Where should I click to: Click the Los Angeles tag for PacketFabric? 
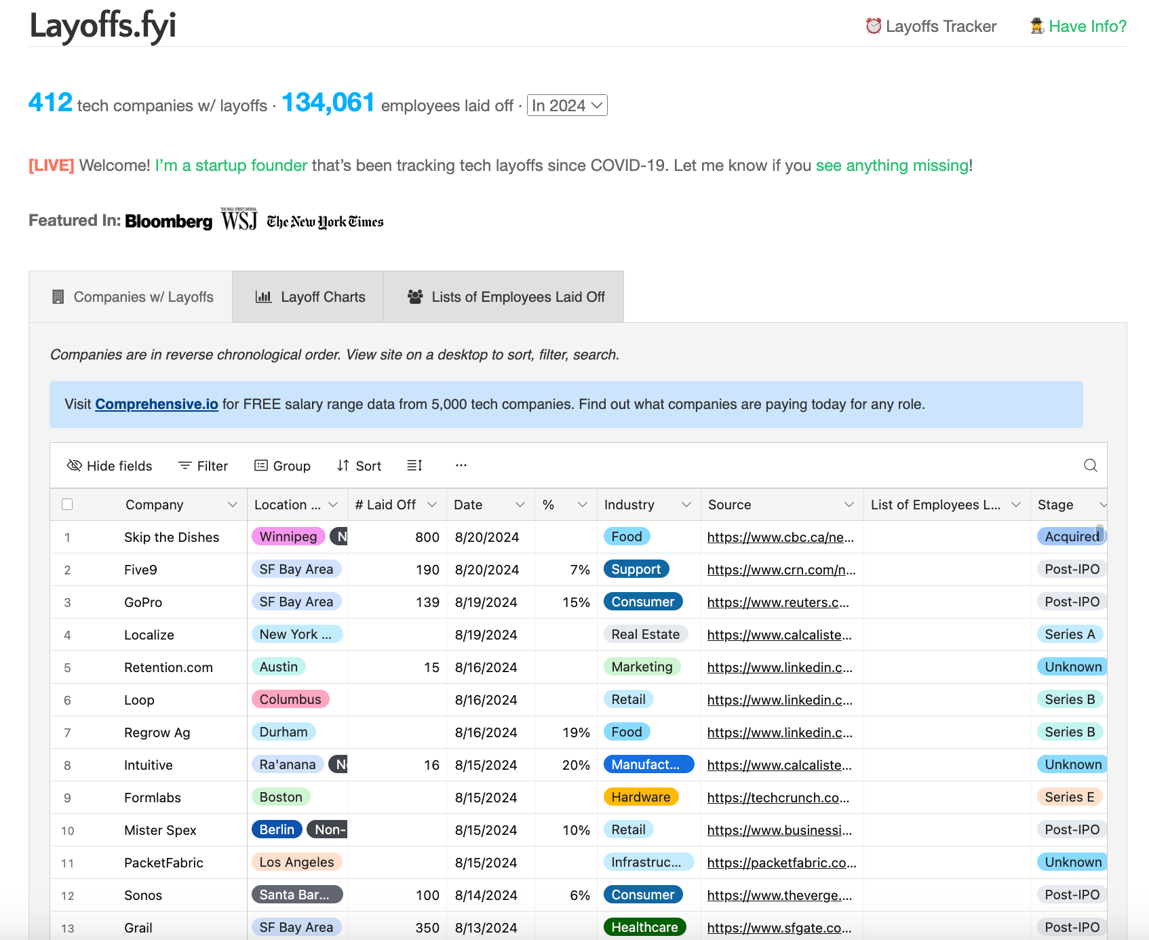coord(297,862)
